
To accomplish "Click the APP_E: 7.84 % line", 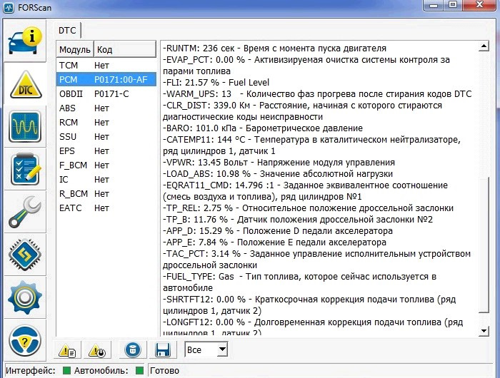I will tap(274, 242).
